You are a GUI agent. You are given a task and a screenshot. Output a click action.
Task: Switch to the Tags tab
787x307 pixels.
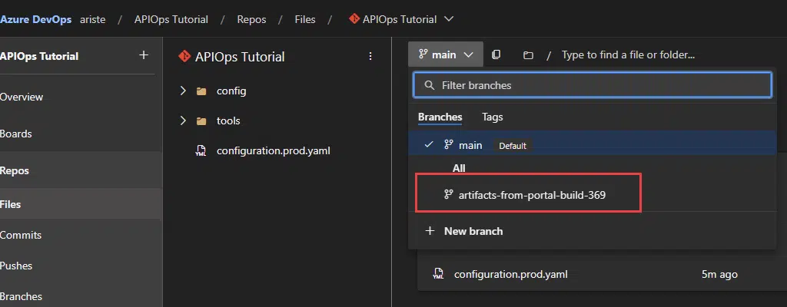[x=492, y=117]
